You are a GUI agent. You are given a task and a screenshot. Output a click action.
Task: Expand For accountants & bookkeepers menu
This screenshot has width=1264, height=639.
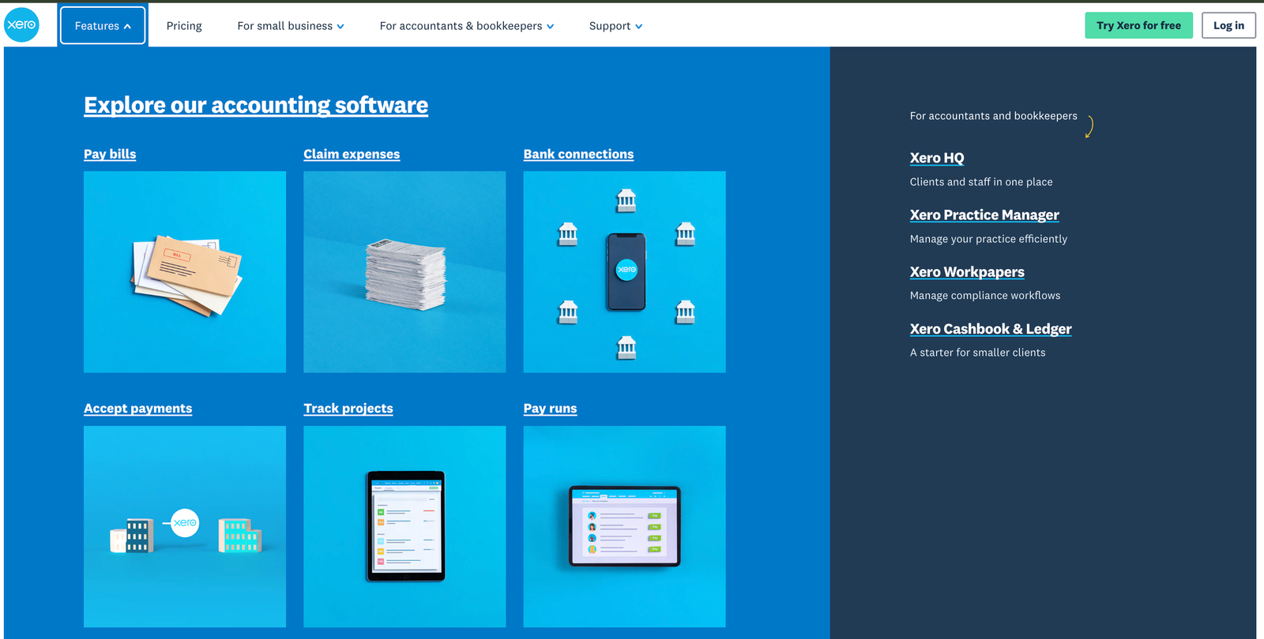(x=467, y=26)
